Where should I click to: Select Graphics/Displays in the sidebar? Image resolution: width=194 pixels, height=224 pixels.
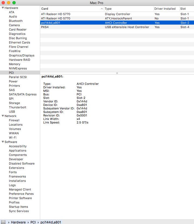pos(22,55)
